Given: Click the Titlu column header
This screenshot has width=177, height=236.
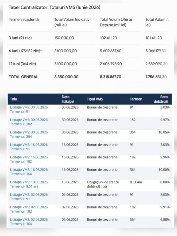Looking at the screenshot, I should click(x=13, y=99).
